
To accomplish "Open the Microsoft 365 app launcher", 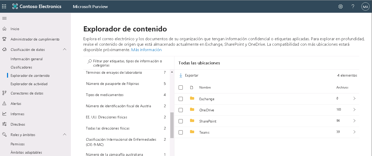I will pyautogui.click(x=4, y=6).
